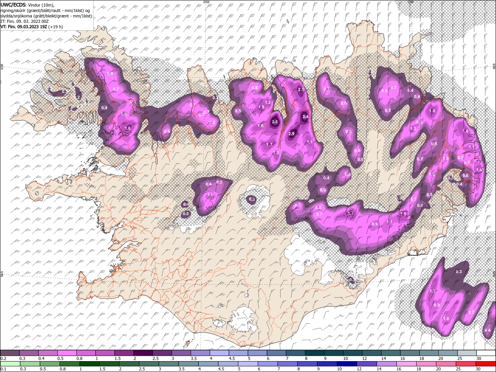
Task: Select snow legend swatch between 0.5 and 0.8
Action: tap(67, 353)
